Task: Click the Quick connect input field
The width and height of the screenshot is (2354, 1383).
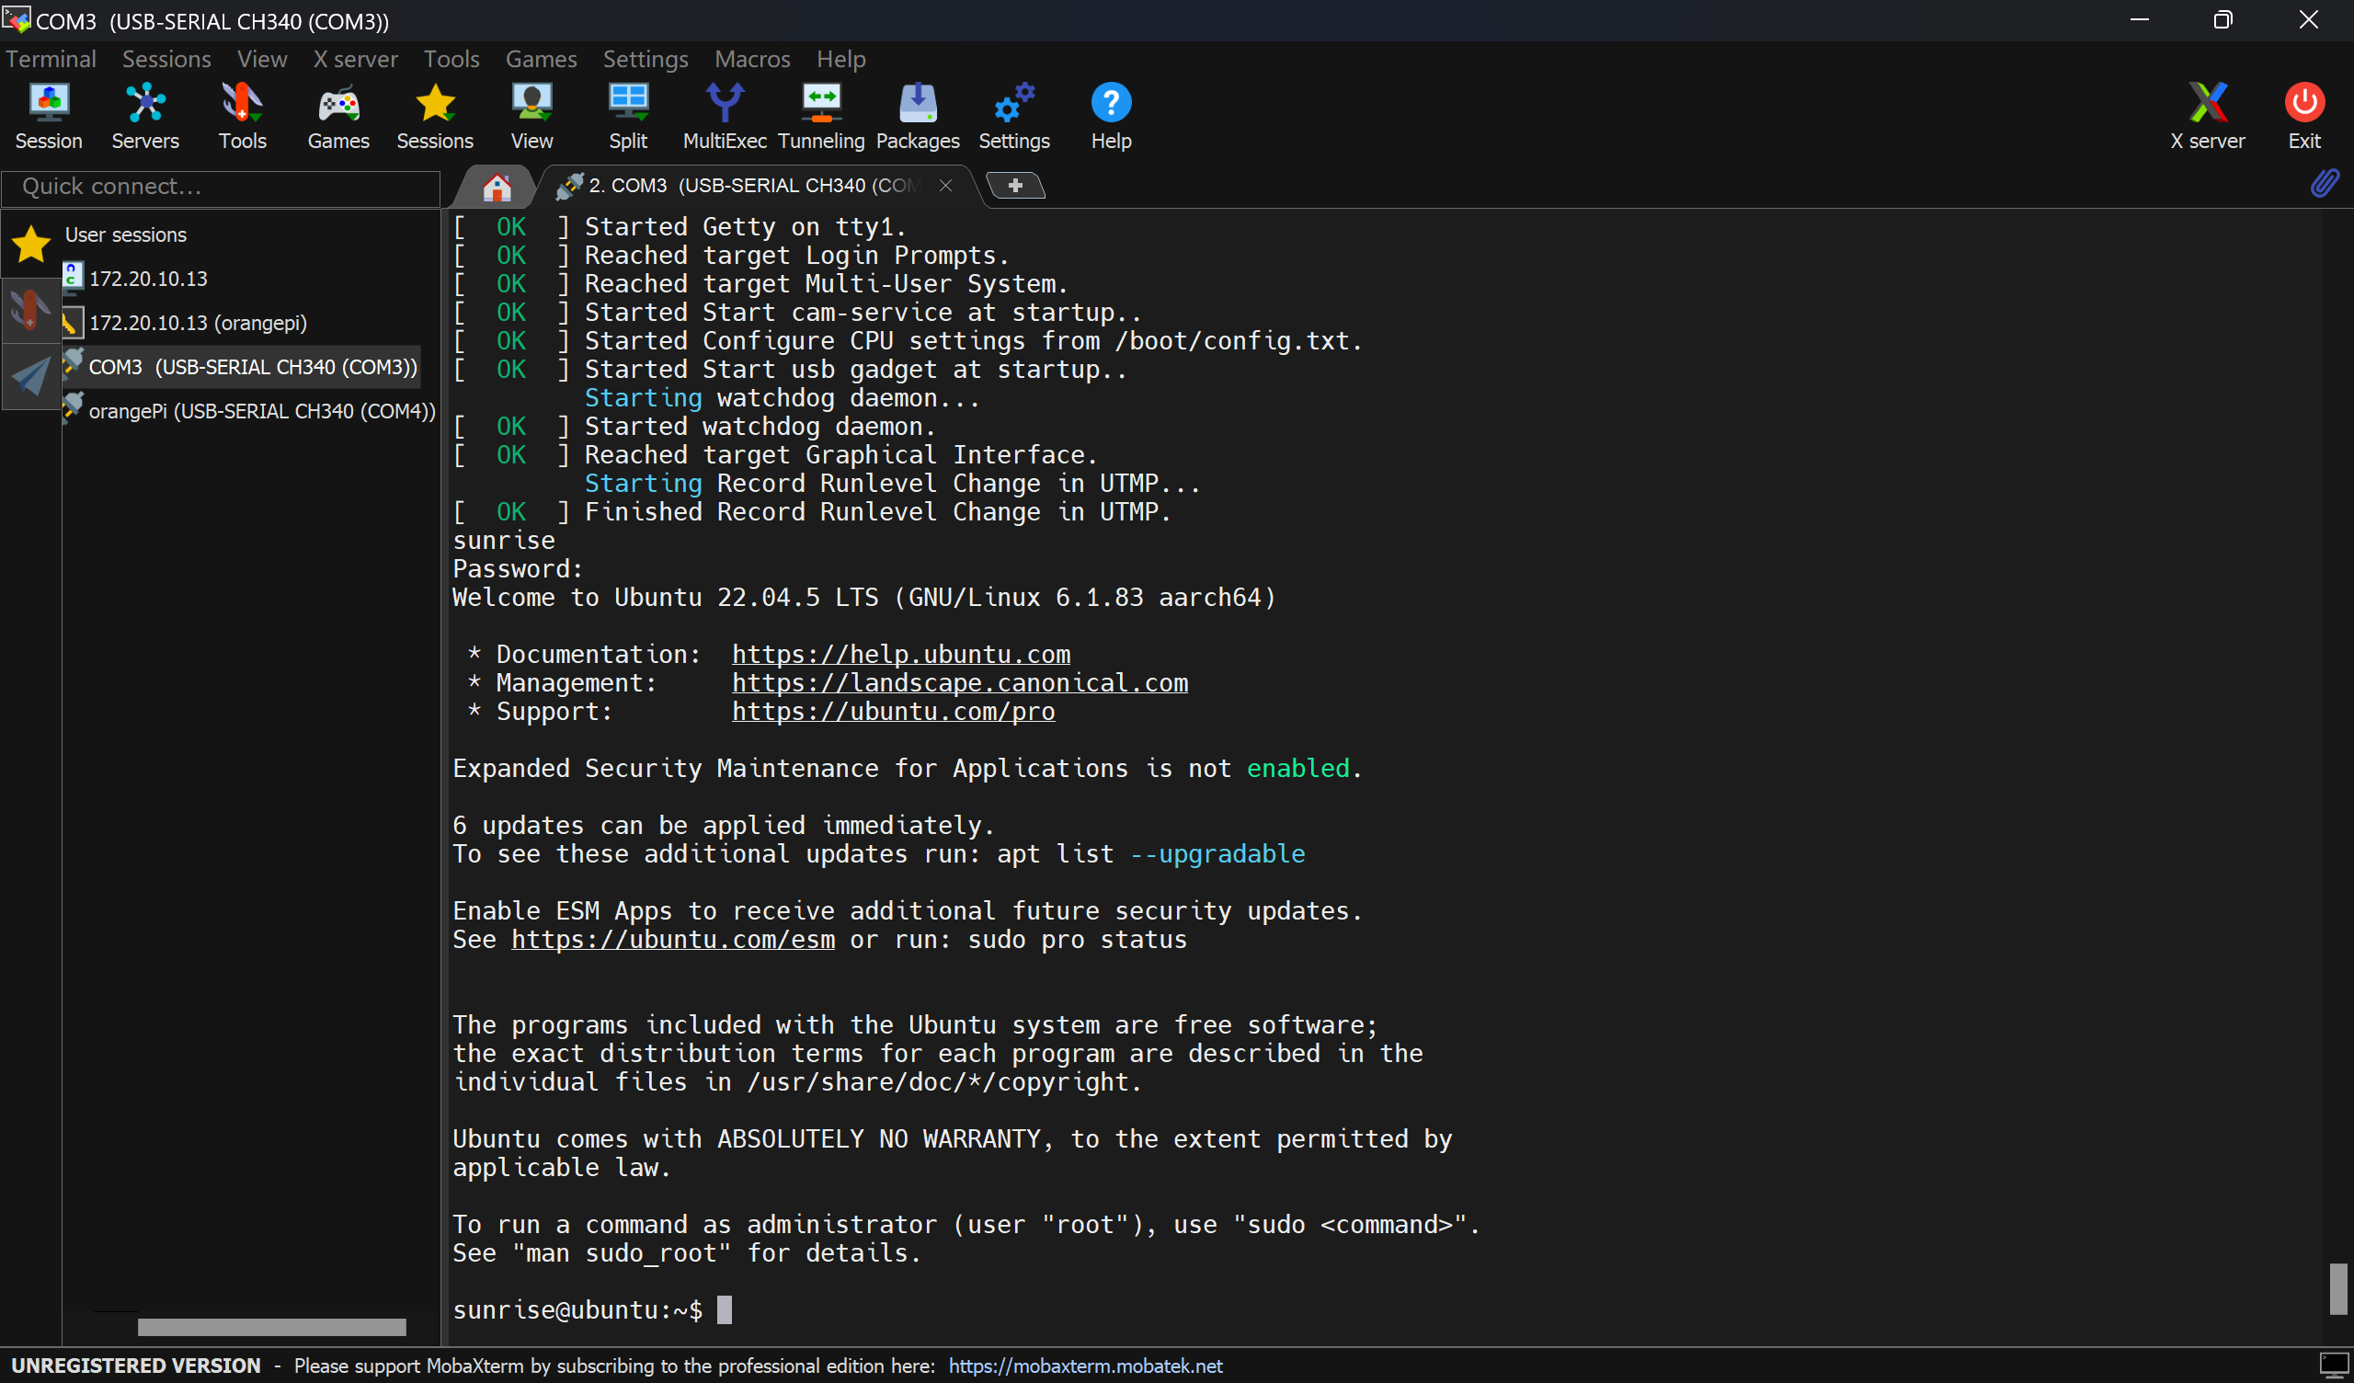Action: pyautogui.click(x=222, y=187)
